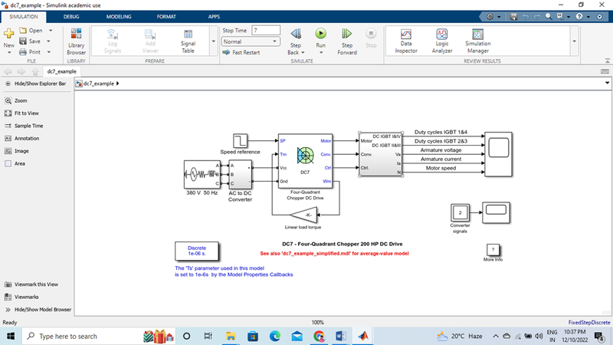Select the 380 V 50 Hz source block

pos(202,175)
